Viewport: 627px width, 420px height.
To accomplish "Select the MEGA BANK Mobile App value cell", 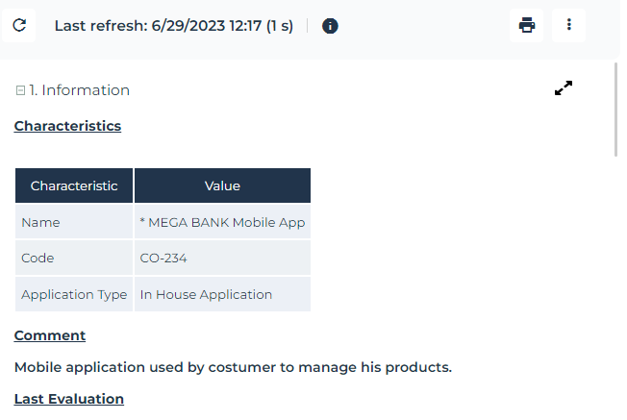I will pos(222,222).
